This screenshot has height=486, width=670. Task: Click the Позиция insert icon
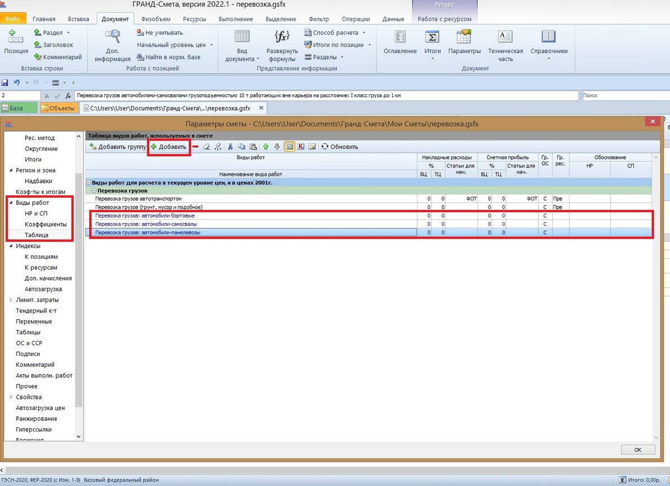click(x=16, y=37)
